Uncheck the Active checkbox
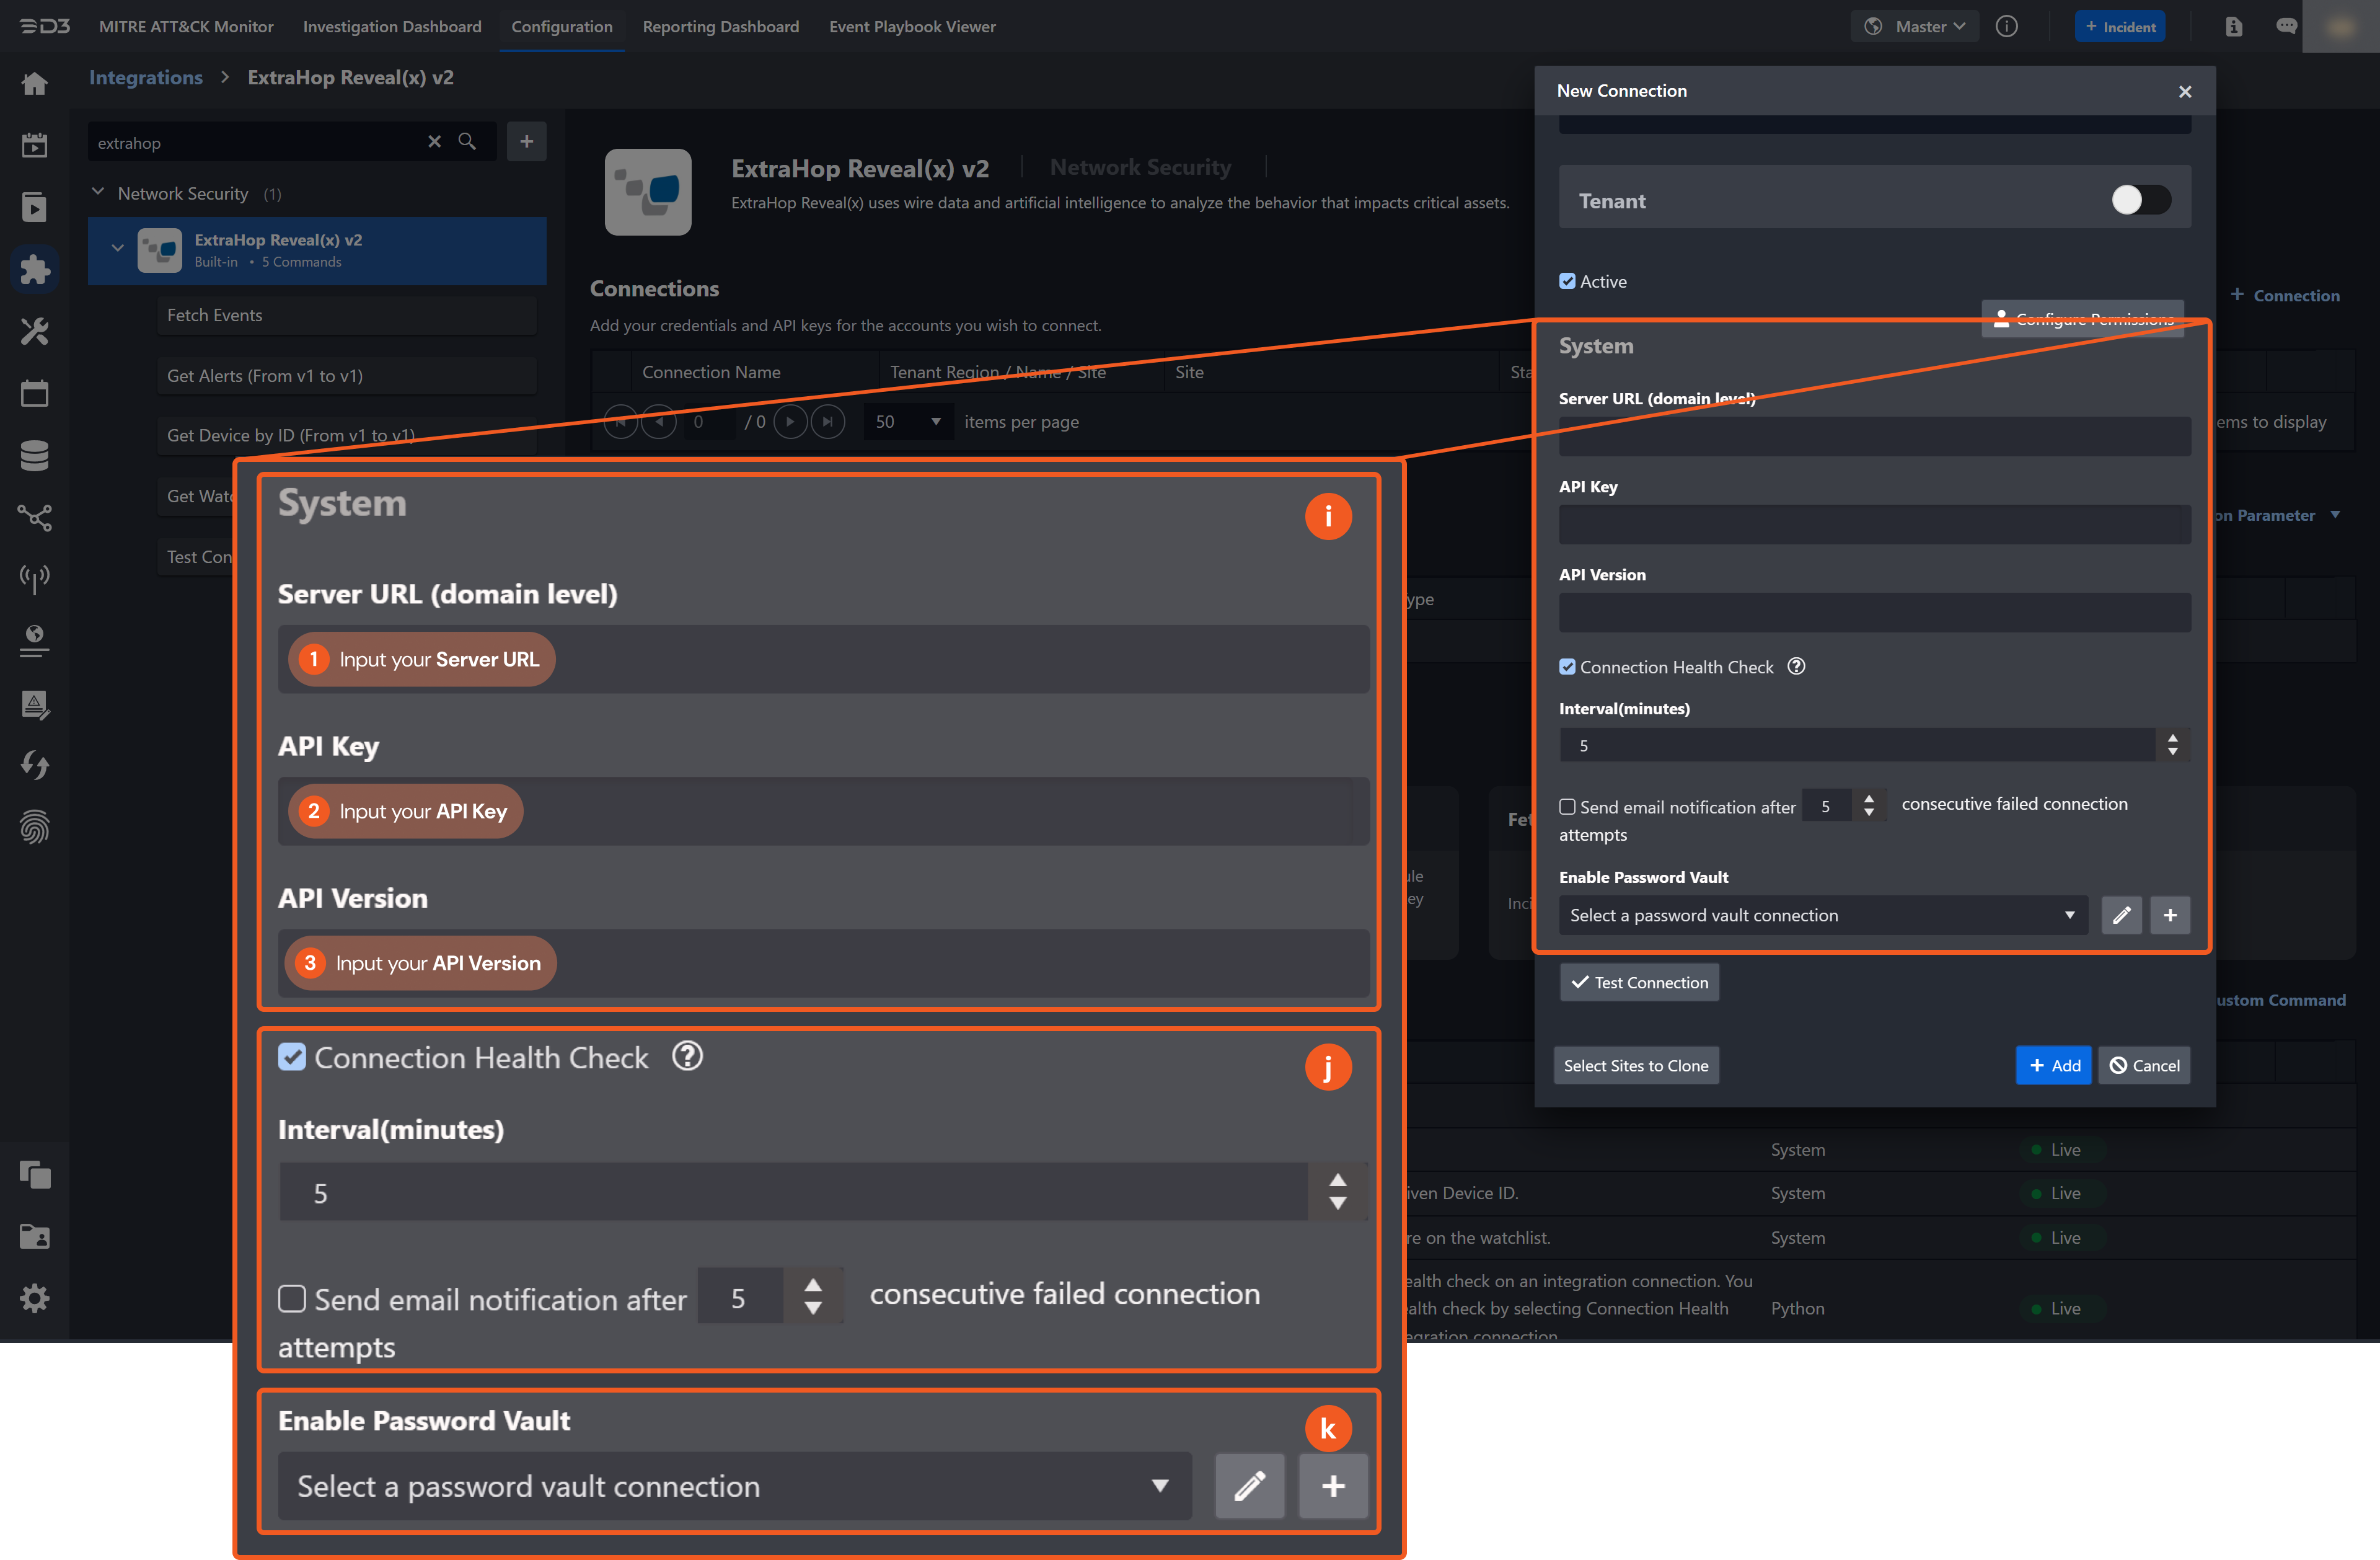Screen dimensions: 2380x1560 [x=1567, y=281]
